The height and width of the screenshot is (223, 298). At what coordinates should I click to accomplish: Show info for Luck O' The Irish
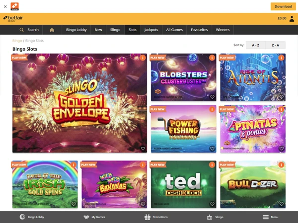click(x=74, y=165)
